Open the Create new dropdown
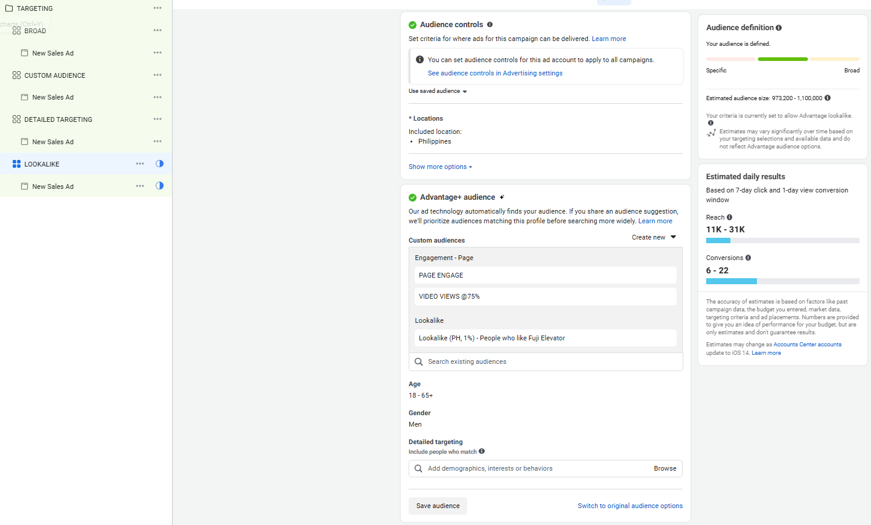871x525 pixels. [654, 237]
